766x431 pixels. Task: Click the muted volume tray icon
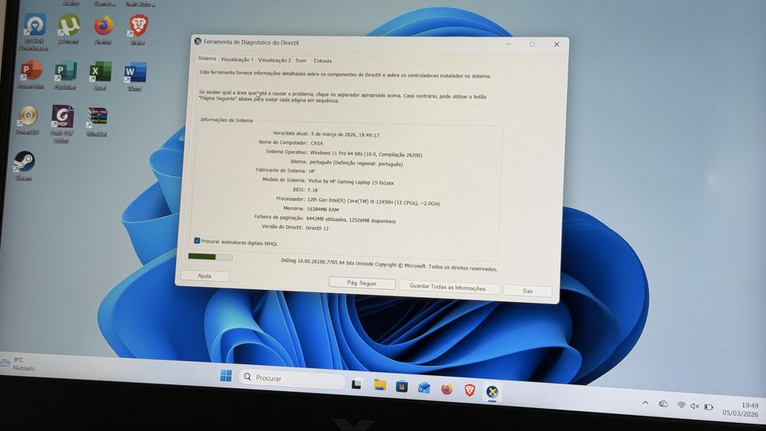[695, 406]
